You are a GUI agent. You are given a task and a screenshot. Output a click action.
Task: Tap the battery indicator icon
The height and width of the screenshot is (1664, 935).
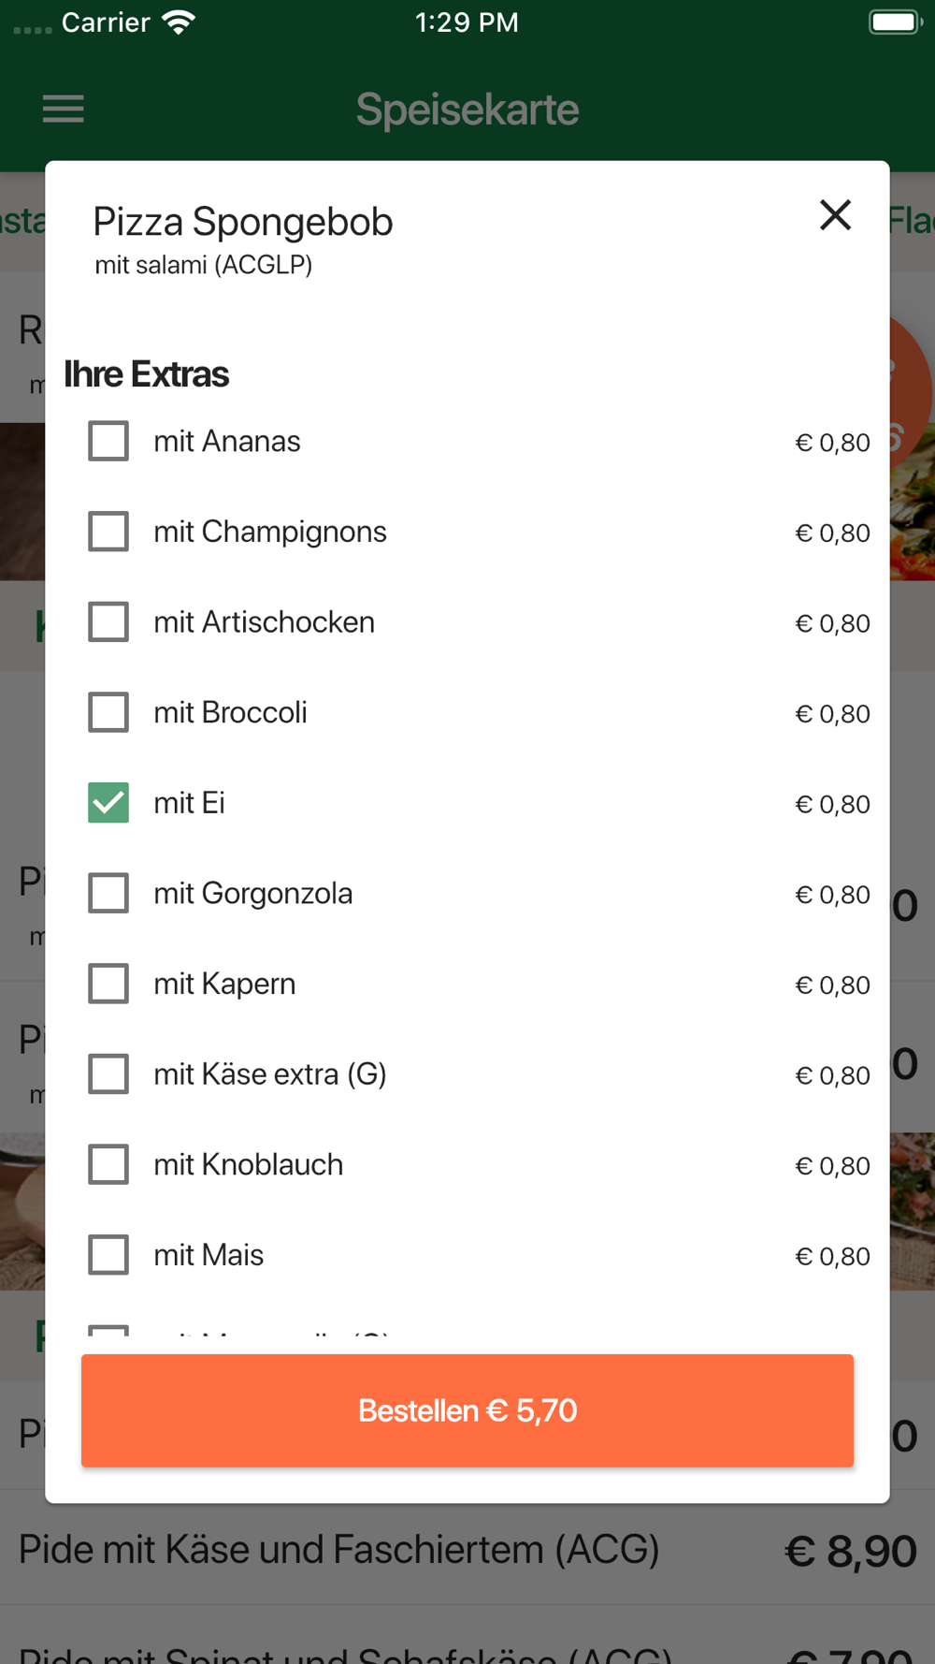tap(894, 22)
